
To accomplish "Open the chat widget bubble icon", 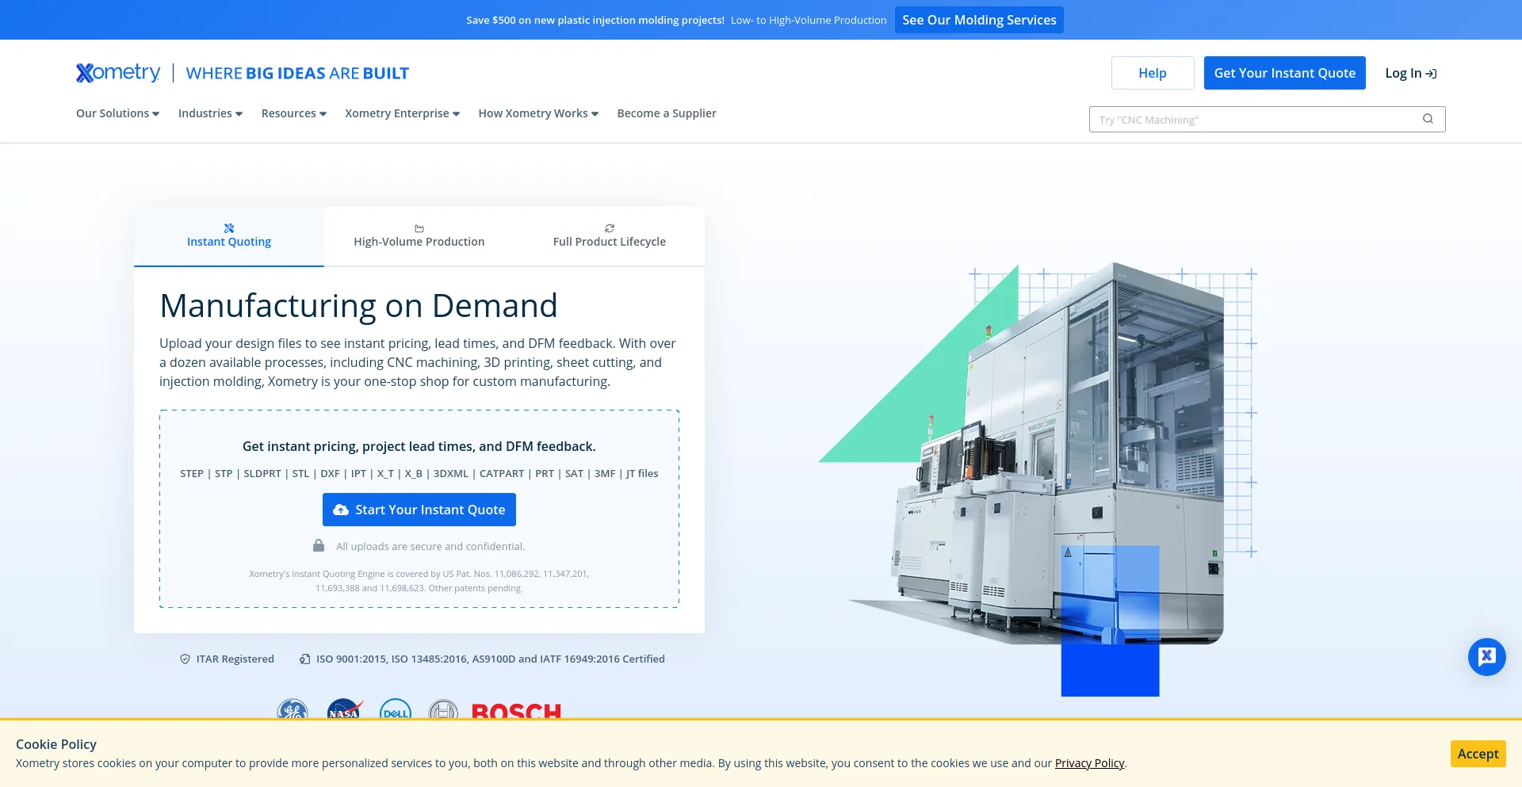I will click(1486, 656).
